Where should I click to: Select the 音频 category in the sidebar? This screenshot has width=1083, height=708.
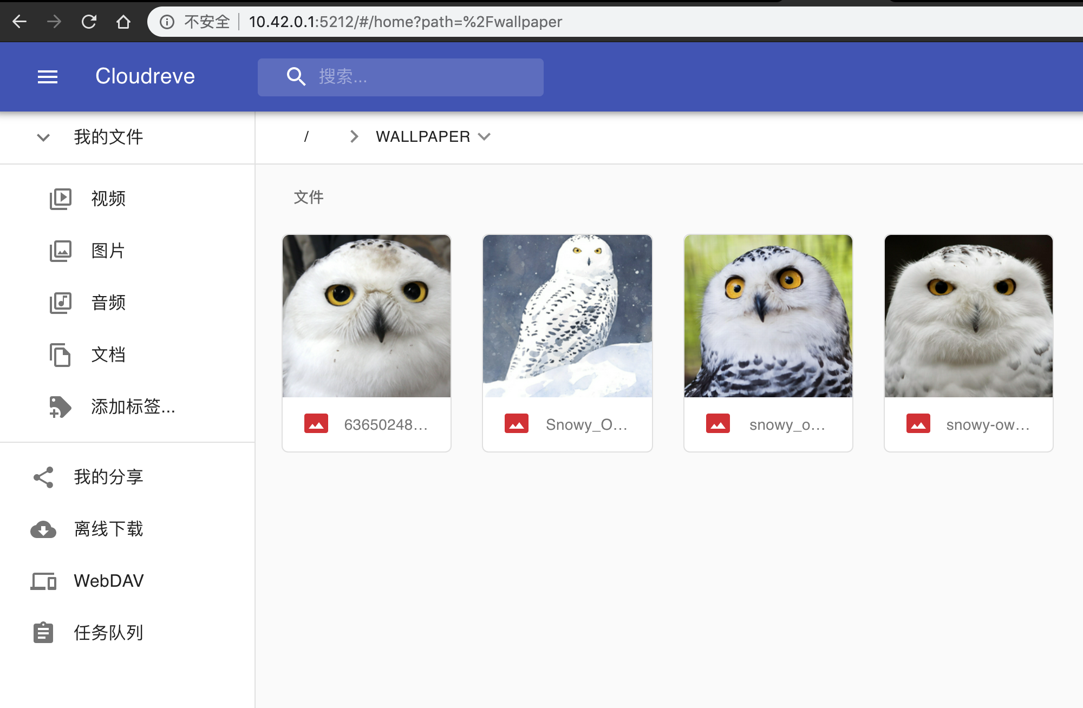(108, 303)
